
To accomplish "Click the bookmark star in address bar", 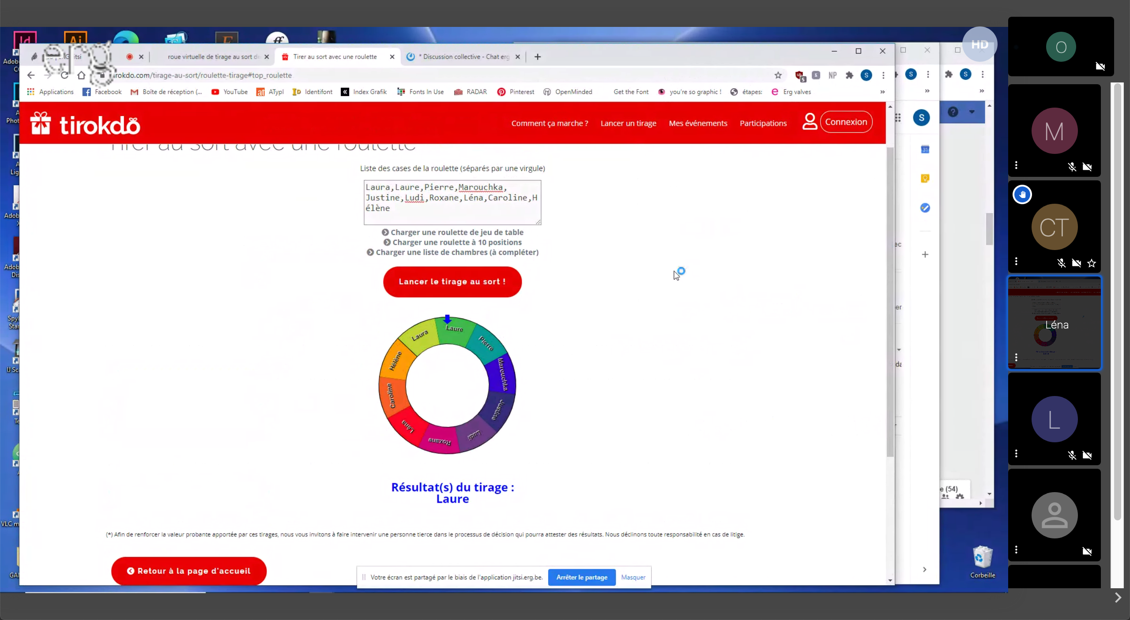I will 778,75.
